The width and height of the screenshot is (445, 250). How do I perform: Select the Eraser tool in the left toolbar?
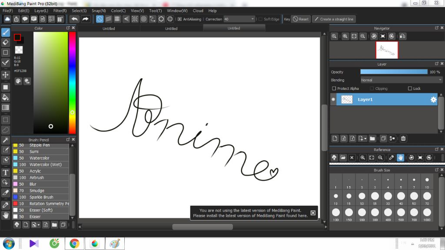tap(5, 42)
